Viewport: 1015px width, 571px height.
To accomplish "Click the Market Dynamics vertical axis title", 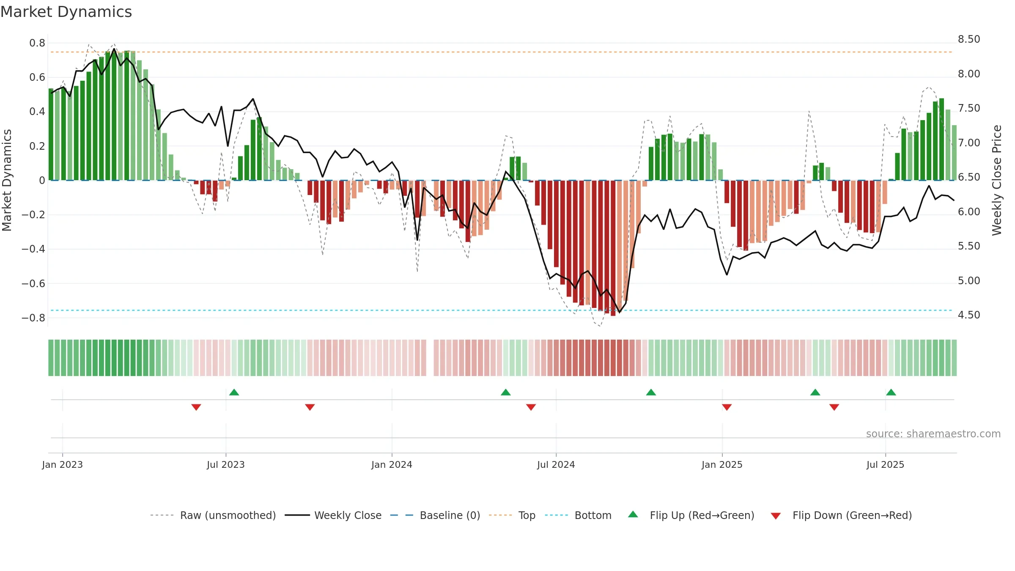I will coord(7,180).
